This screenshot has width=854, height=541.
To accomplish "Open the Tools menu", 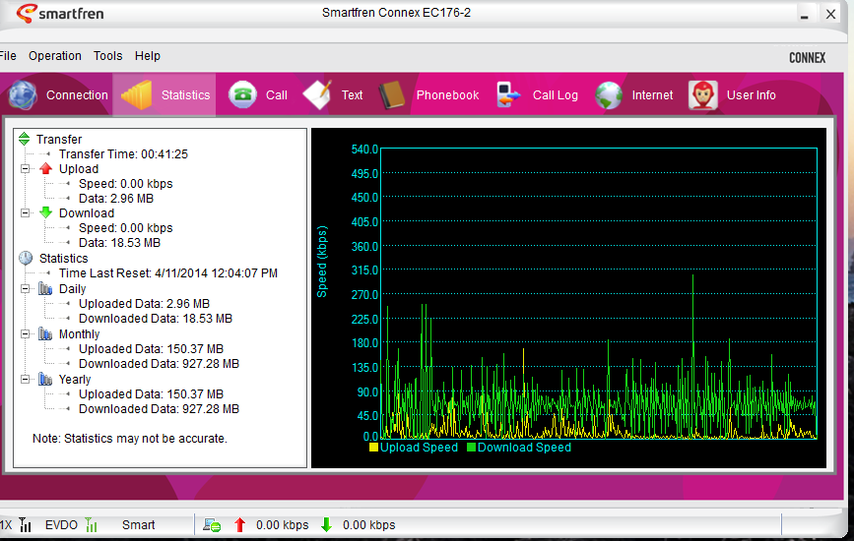I will 107,56.
